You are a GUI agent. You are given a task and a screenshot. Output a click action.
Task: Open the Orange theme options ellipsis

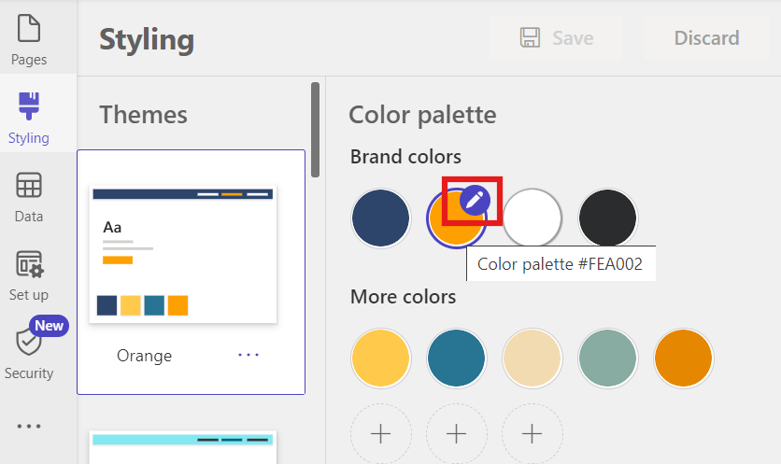pos(248,355)
